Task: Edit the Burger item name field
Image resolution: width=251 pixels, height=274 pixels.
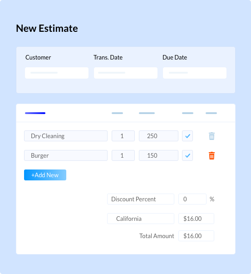Action: point(66,155)
